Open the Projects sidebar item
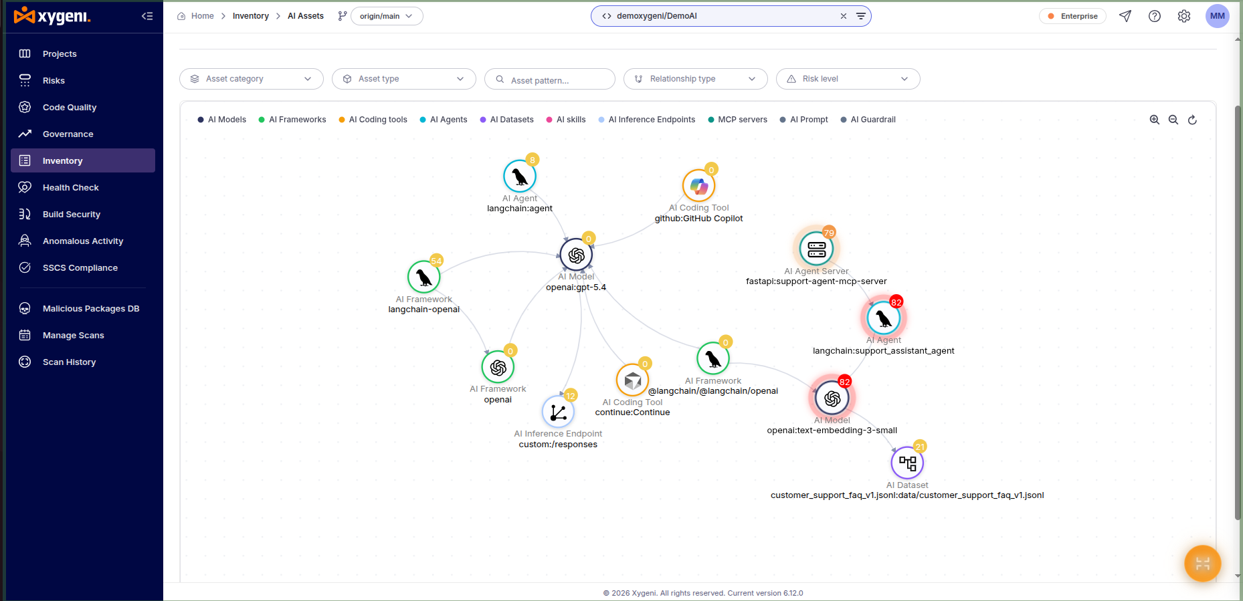1243x601 pixels. point(83,53)
